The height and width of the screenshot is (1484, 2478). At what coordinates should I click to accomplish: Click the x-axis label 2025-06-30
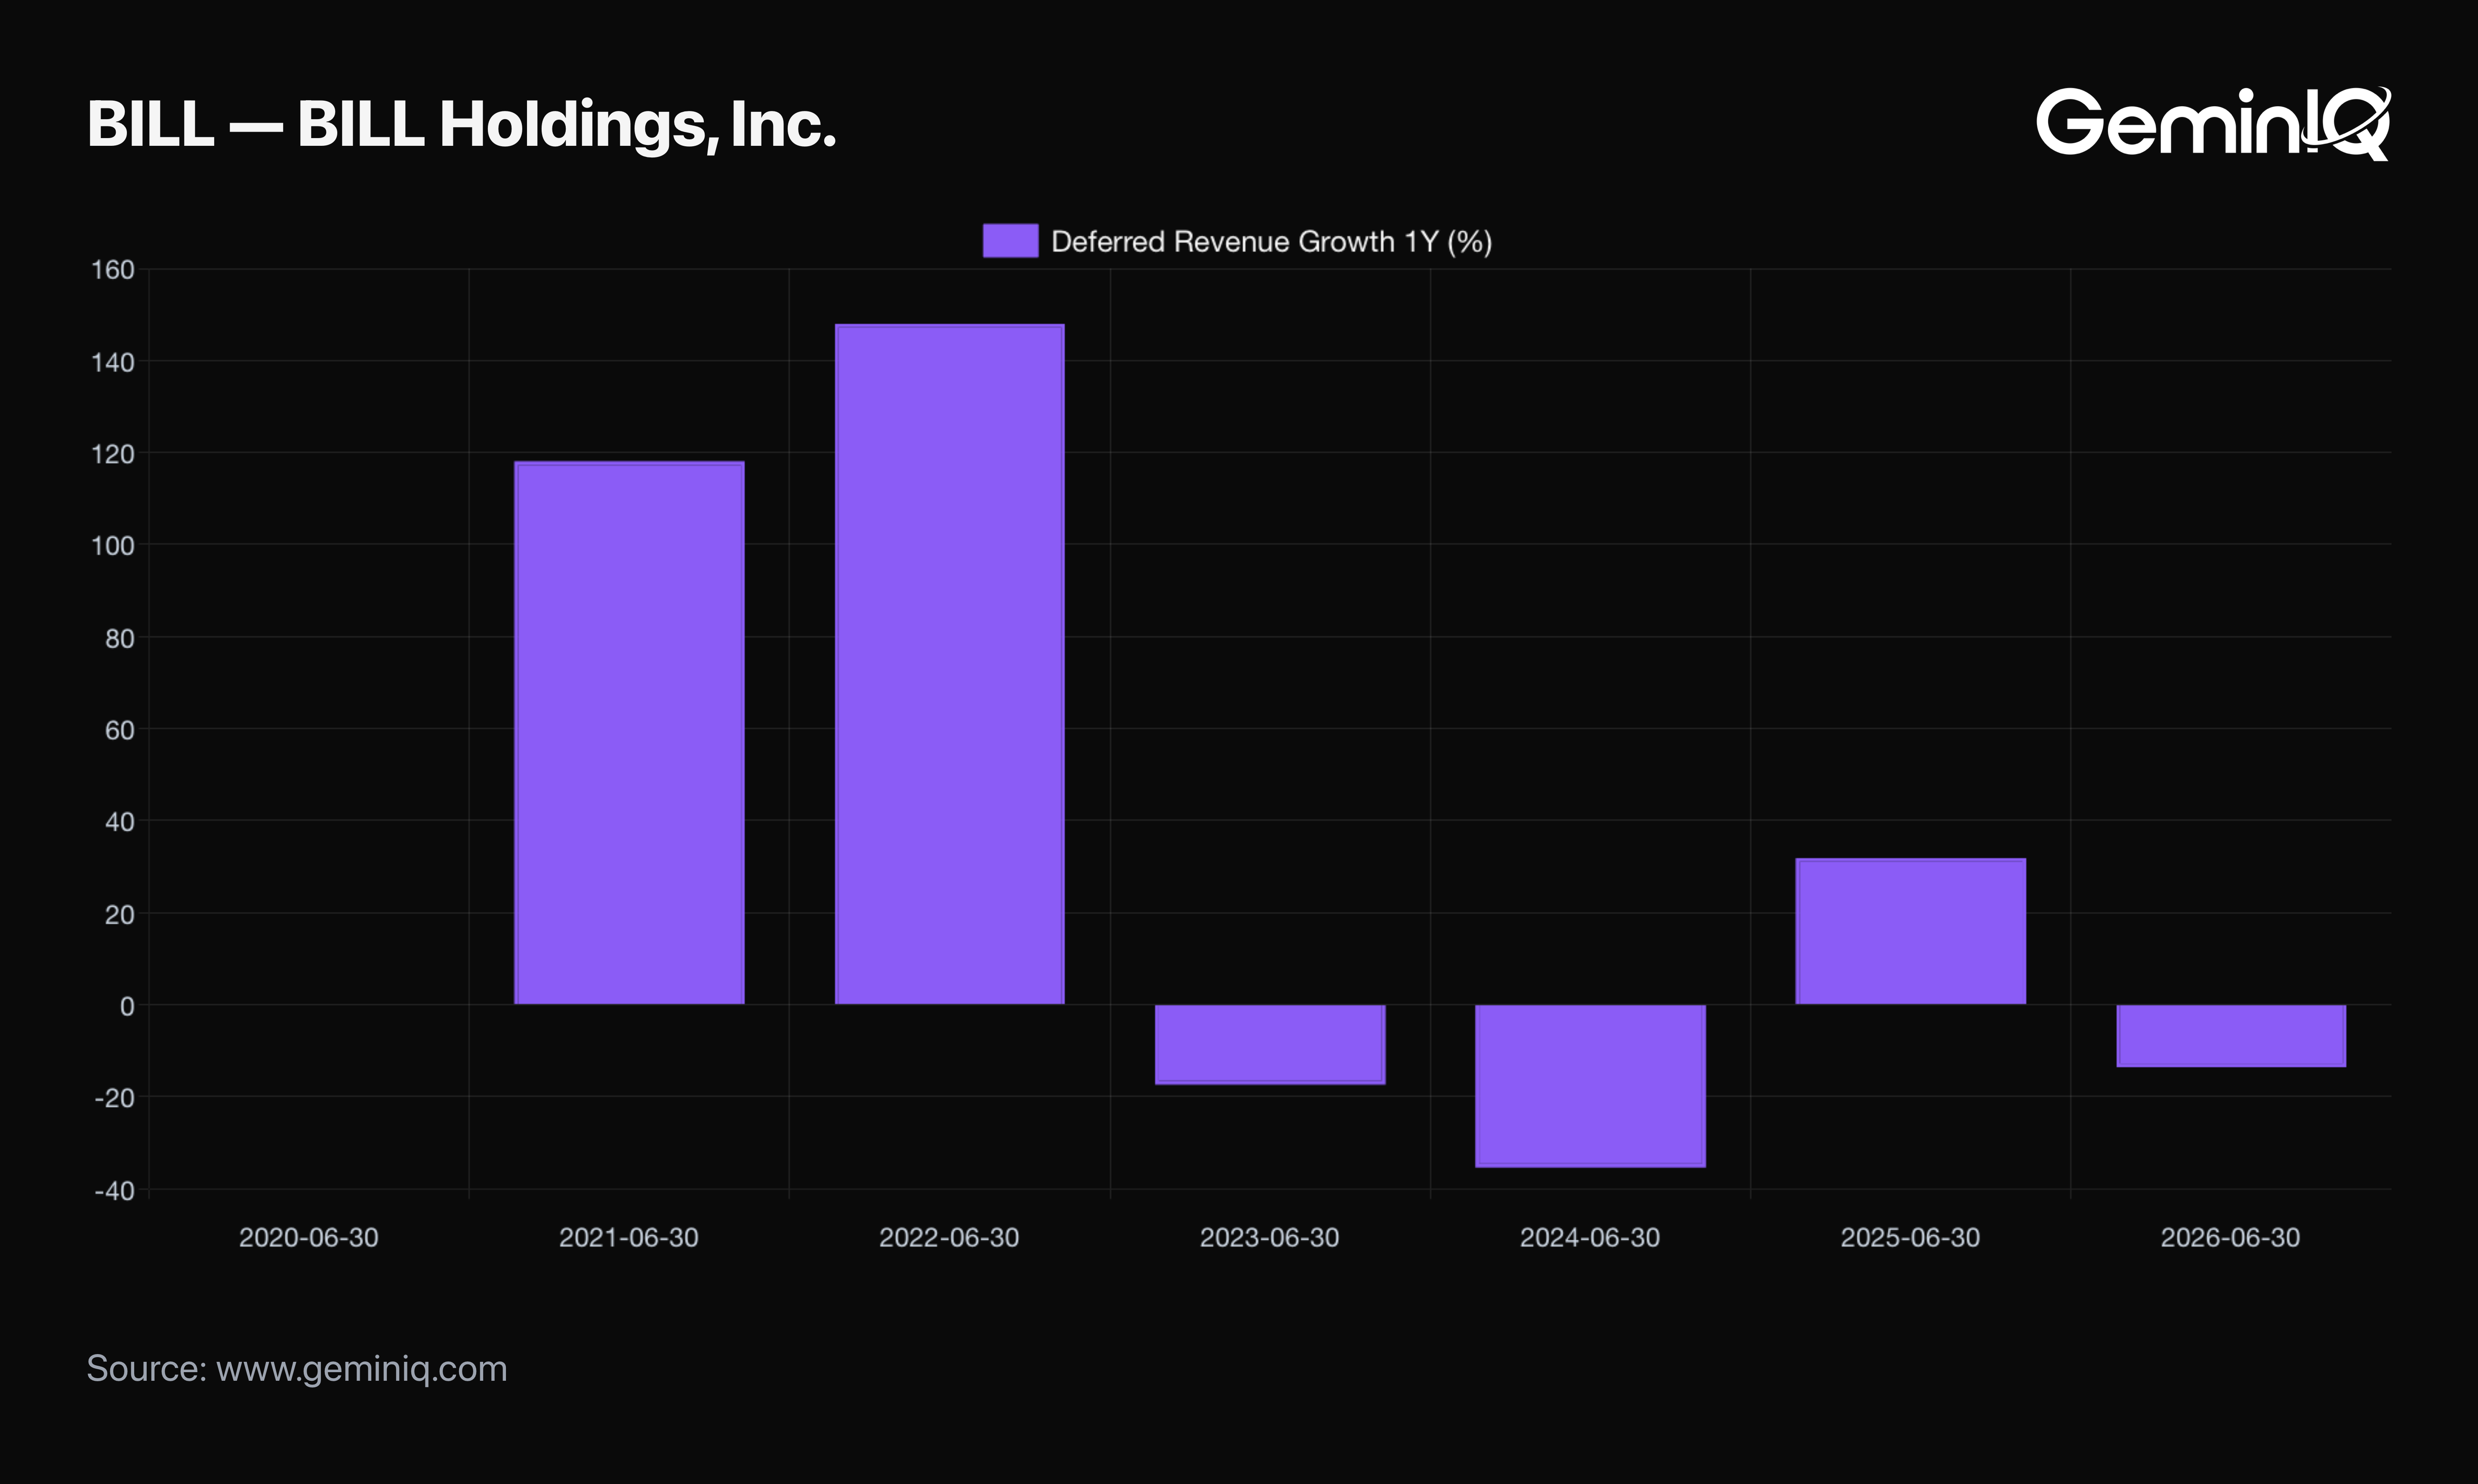[x=1911, y=1238]
